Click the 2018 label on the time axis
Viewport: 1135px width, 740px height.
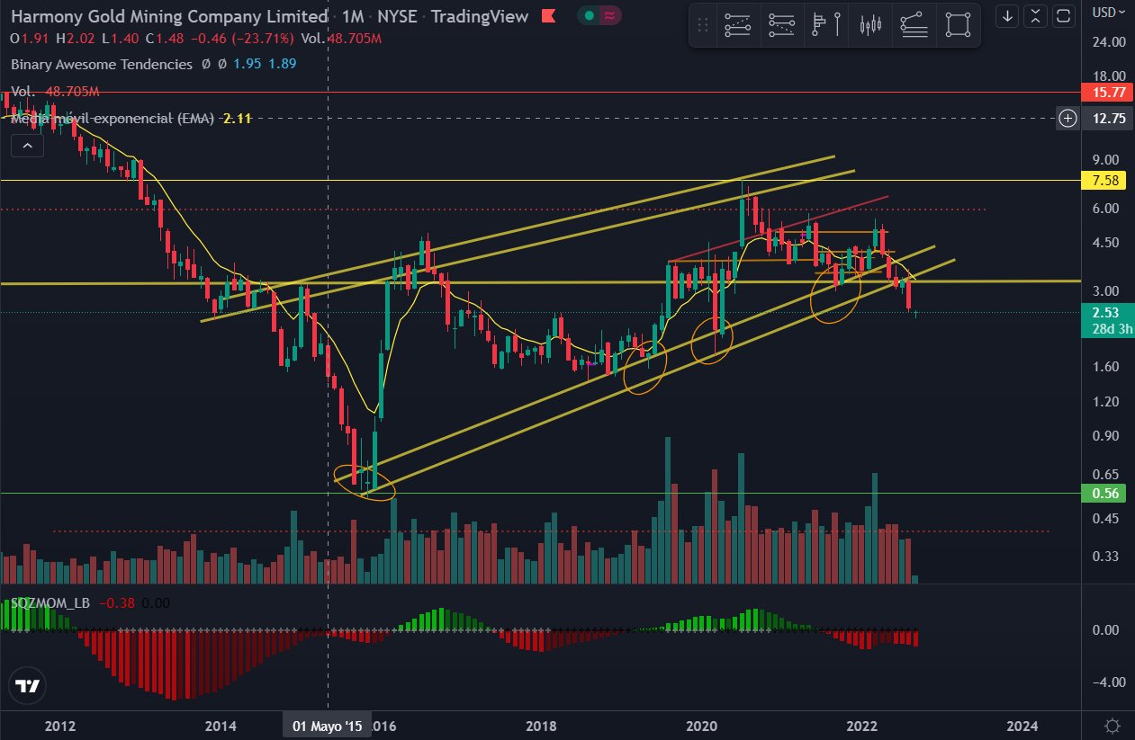point(540,726)
